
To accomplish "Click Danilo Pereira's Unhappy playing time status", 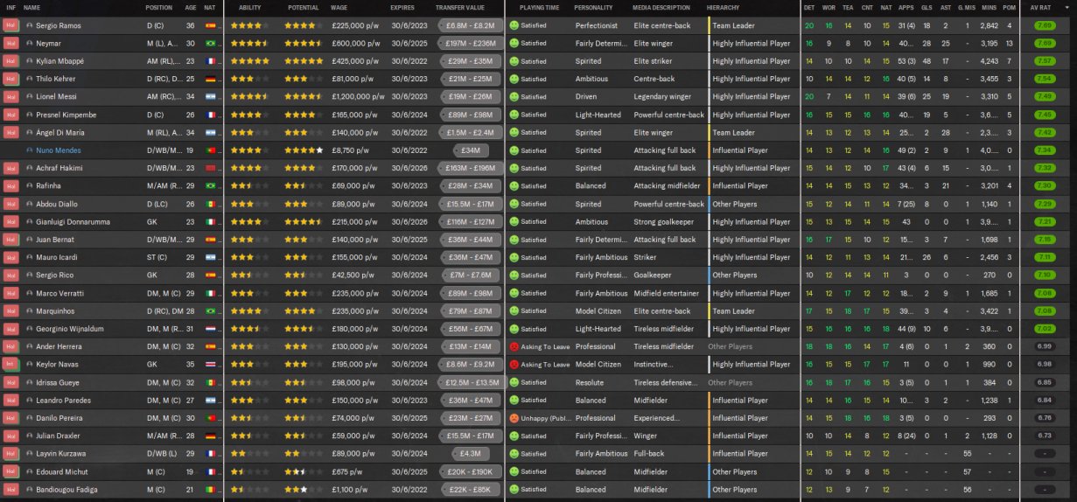I will (x=541, y=418).
